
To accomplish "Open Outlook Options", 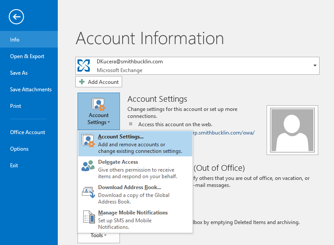I will (29, 149).
